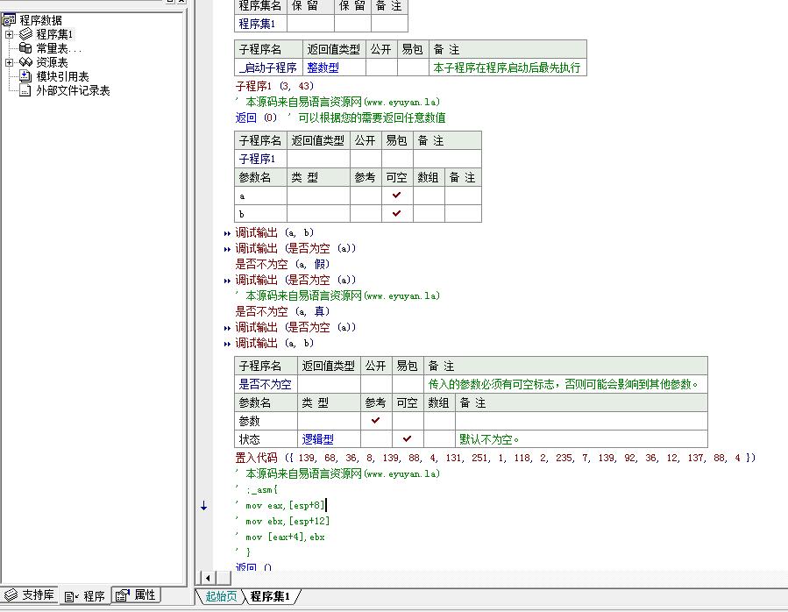Screen dimensions: 788x612
Task: Toggle 可空 checkmark for parameter b
Action: tap(397, 213)
